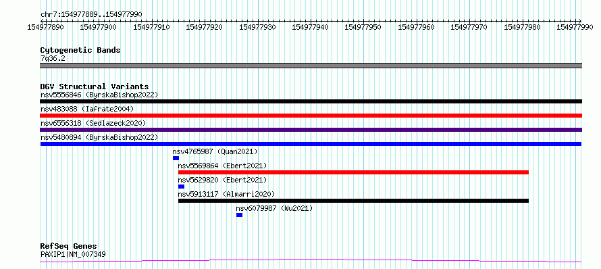Select the small blue nsv6079987 marker
Viewport: 601px width, 269px height.
(240, 215)
